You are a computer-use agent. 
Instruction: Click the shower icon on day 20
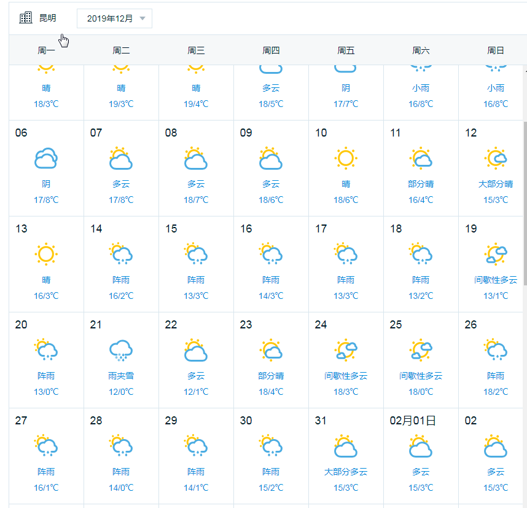[46, 349]
